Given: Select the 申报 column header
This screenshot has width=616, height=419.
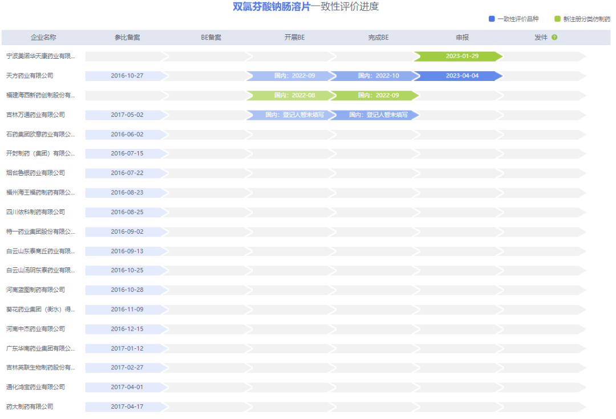Looking at the screenshot, I should 462,38.
